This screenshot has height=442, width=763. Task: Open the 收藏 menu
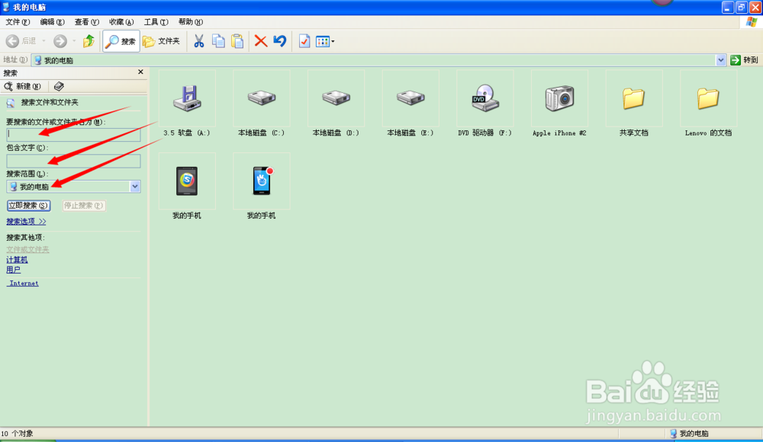[121, 22]
